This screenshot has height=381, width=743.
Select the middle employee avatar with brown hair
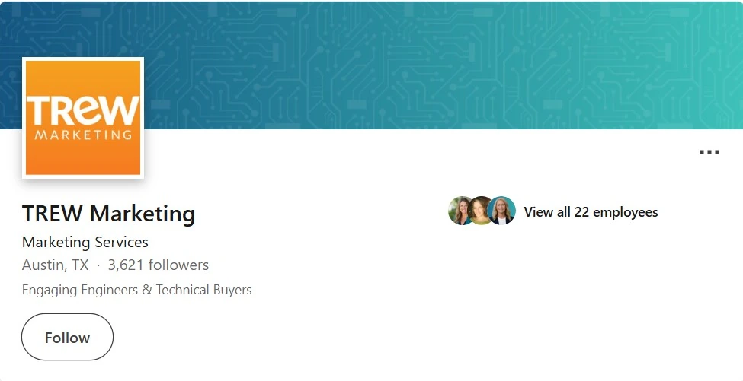[481, 211]
